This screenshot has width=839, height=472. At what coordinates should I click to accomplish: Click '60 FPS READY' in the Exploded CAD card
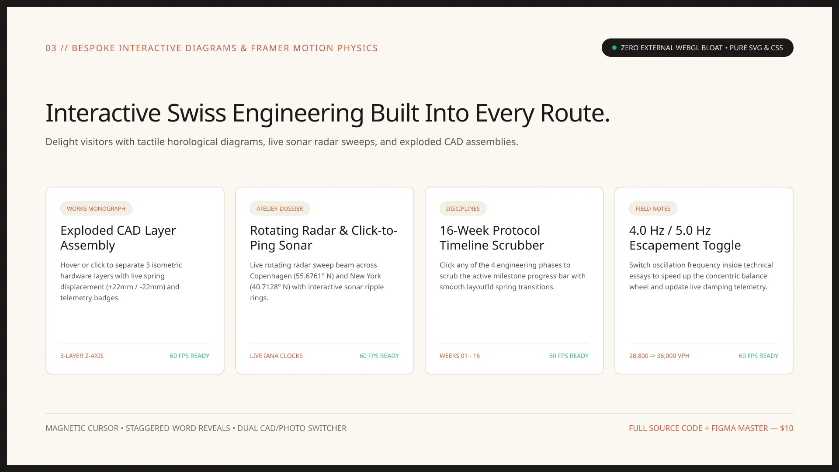[190, 356]
